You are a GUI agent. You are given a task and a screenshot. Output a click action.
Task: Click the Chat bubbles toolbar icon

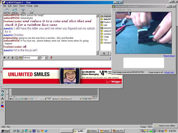point(31,11)
